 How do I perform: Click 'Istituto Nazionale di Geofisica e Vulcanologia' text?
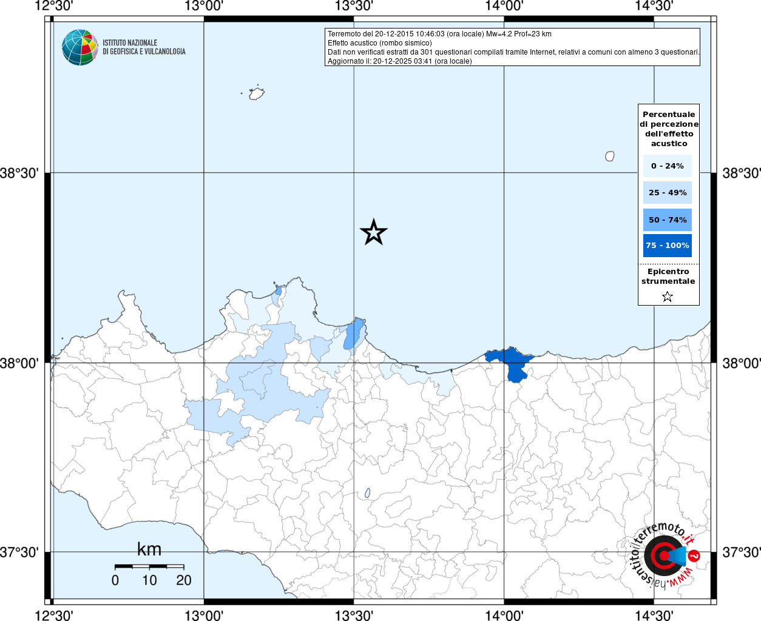point(144,47)
